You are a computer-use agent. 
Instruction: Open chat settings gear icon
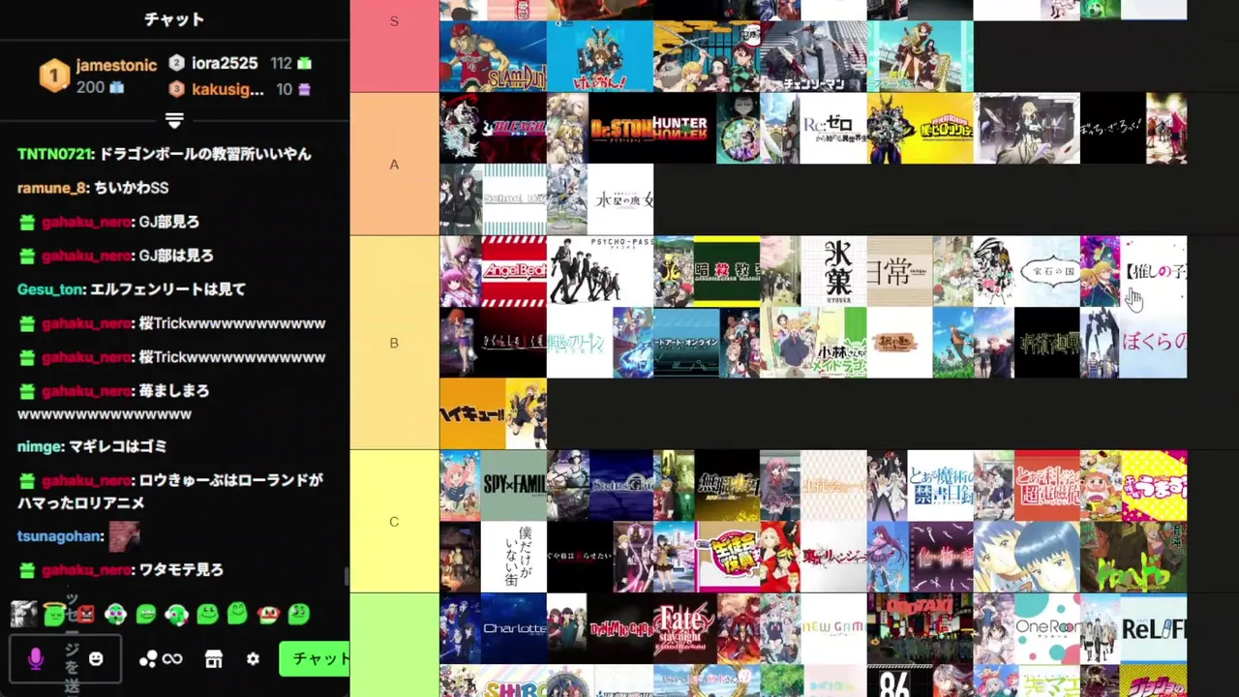point(253,658)
